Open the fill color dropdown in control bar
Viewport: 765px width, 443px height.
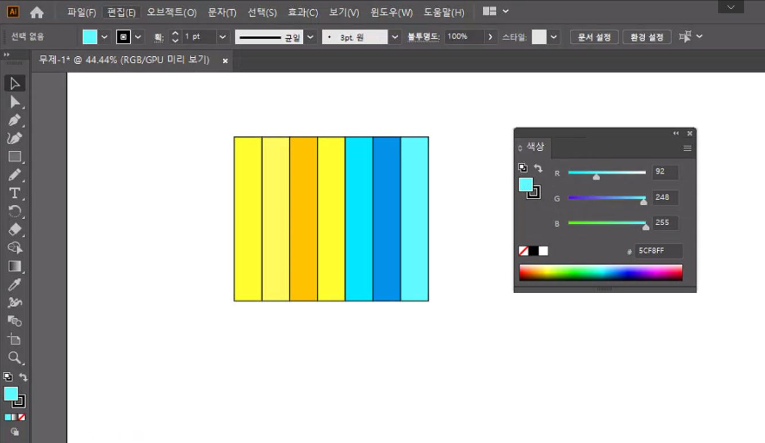coord(104,37)
